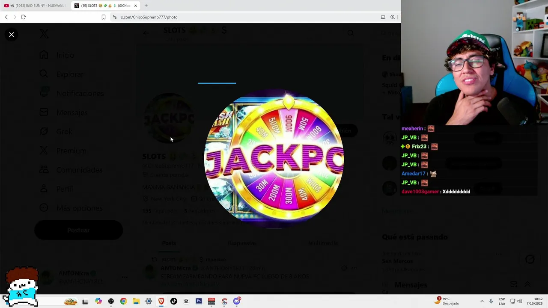This screenshot has width=548, height=308.
Task: Open CapCut from the taskbar
Action: [186, 302]
